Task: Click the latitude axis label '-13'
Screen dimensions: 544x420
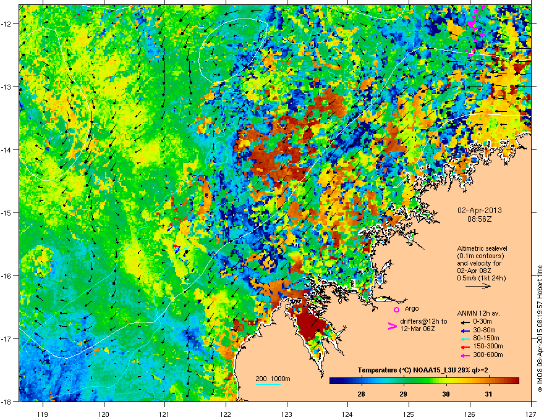Action: (x=6, y=86)
